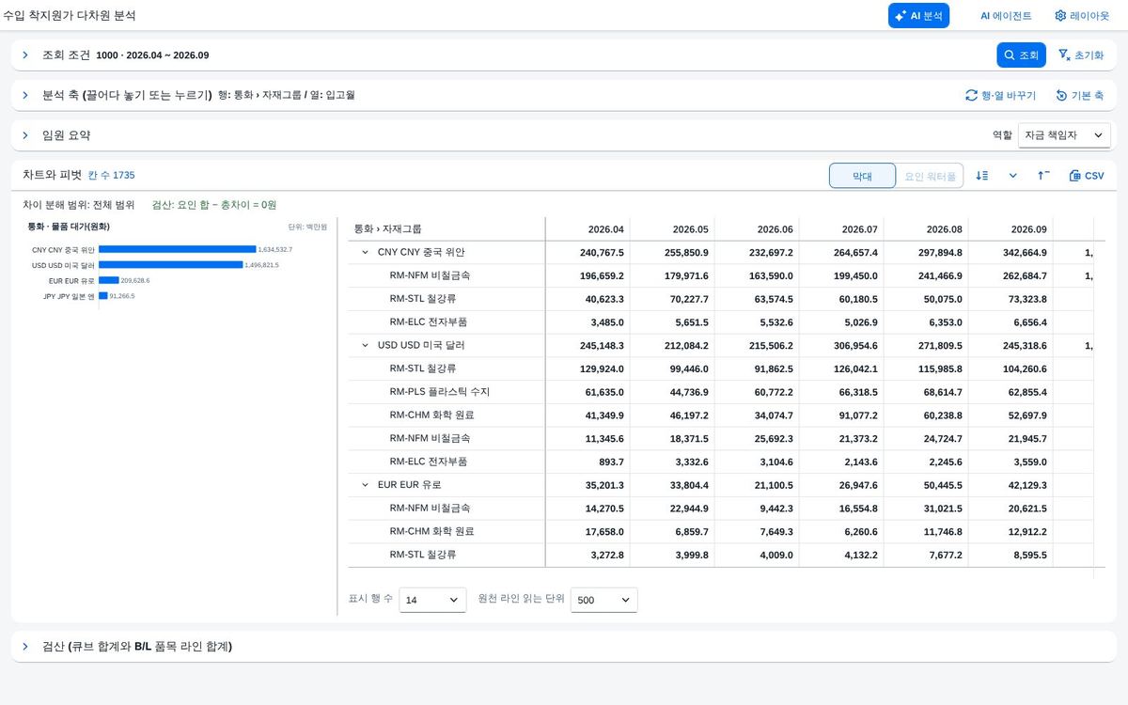Open the 원천 라인 읽는 단위 dropdown

click(x=604, y=600)
